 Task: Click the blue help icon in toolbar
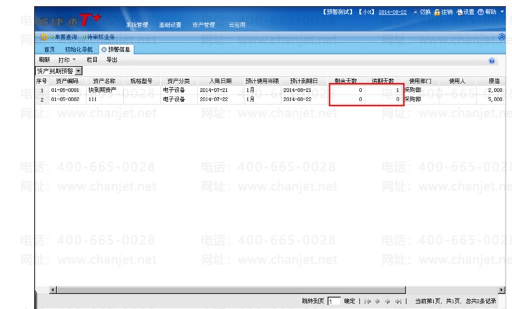click(491, 61)
